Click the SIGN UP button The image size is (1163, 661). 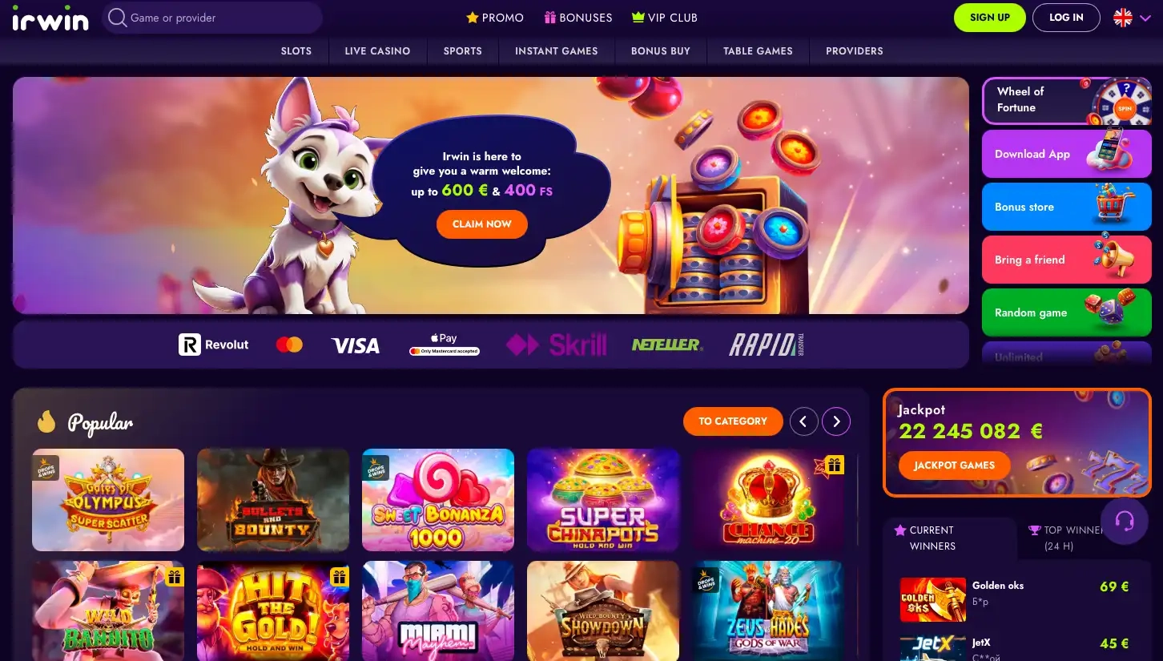tap(990, 18)
